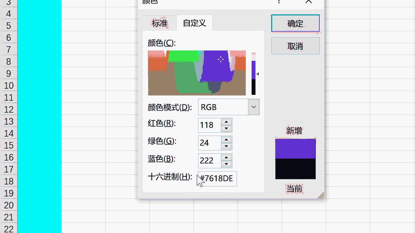Select the 自定义 (Custom) tab
415x233 pixels.
(x=194, y=23)
